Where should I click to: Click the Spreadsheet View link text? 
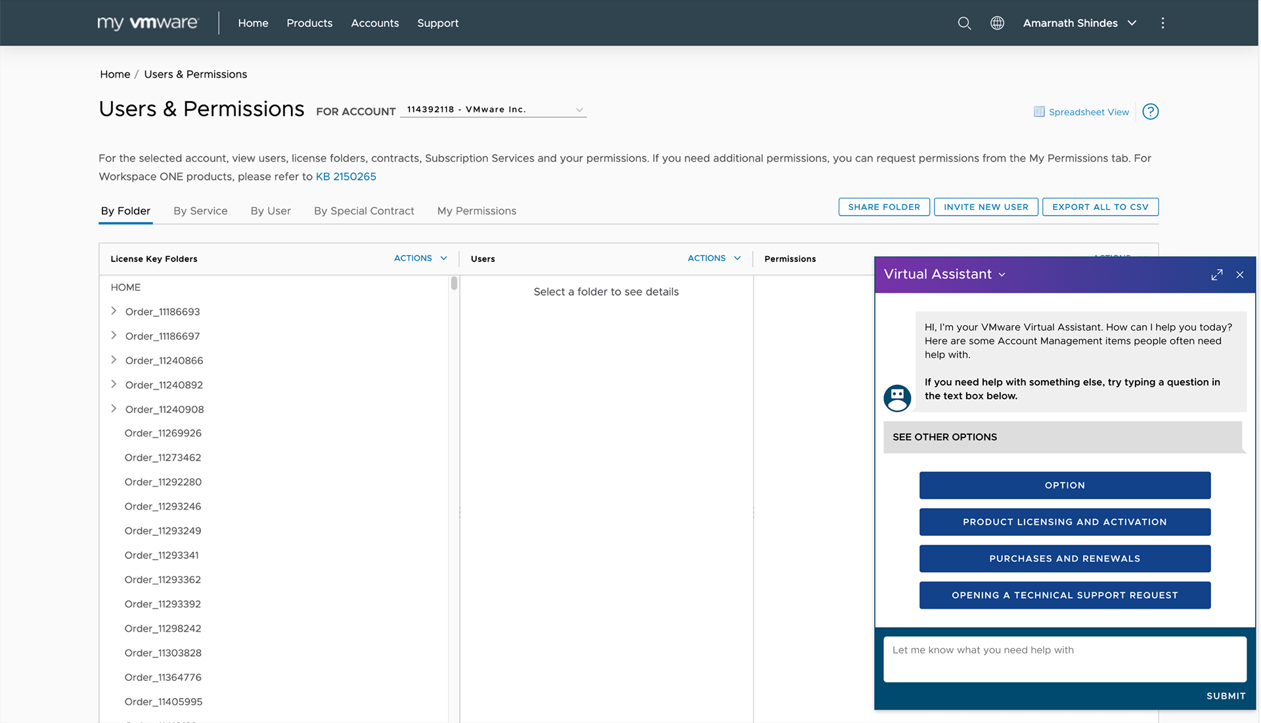pos(1089,112)
